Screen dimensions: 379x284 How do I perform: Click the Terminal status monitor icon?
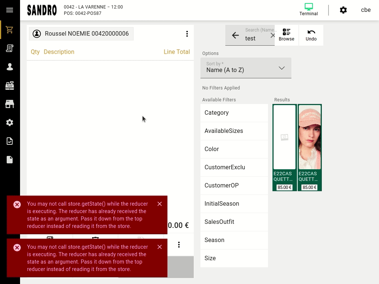point(309,10)
